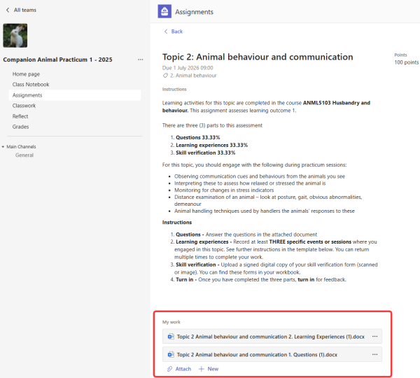Open more options for Questions file
The image size is (420, 378).
(x=374, y=354)
